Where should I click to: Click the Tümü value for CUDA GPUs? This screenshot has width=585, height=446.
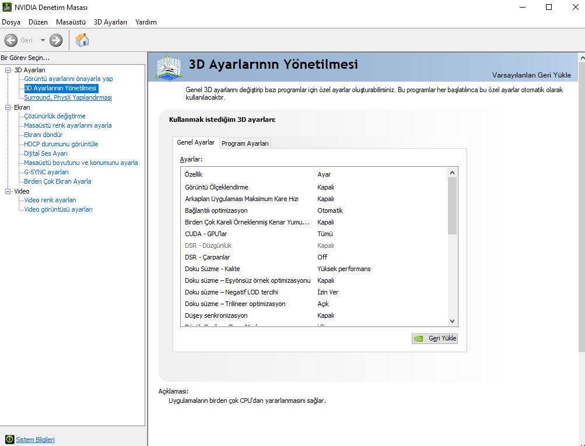point(325,234)
